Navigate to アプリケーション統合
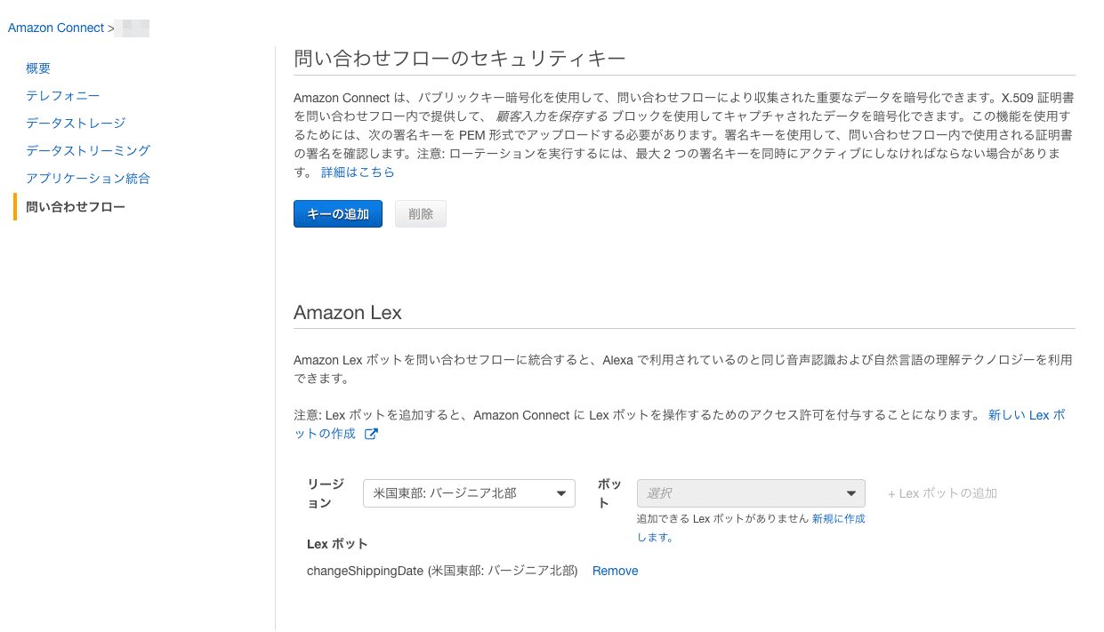 [88, 179]
